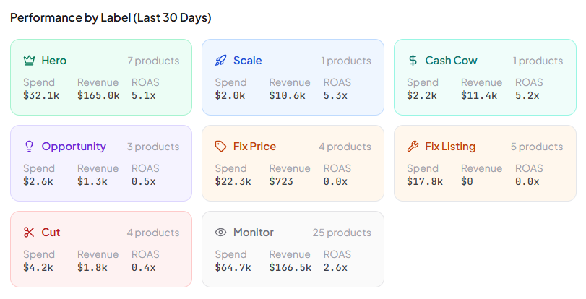Click the wrench icon beside Fix Listing
The width and height of the screenshot is (586, 299).
point(413,147)
